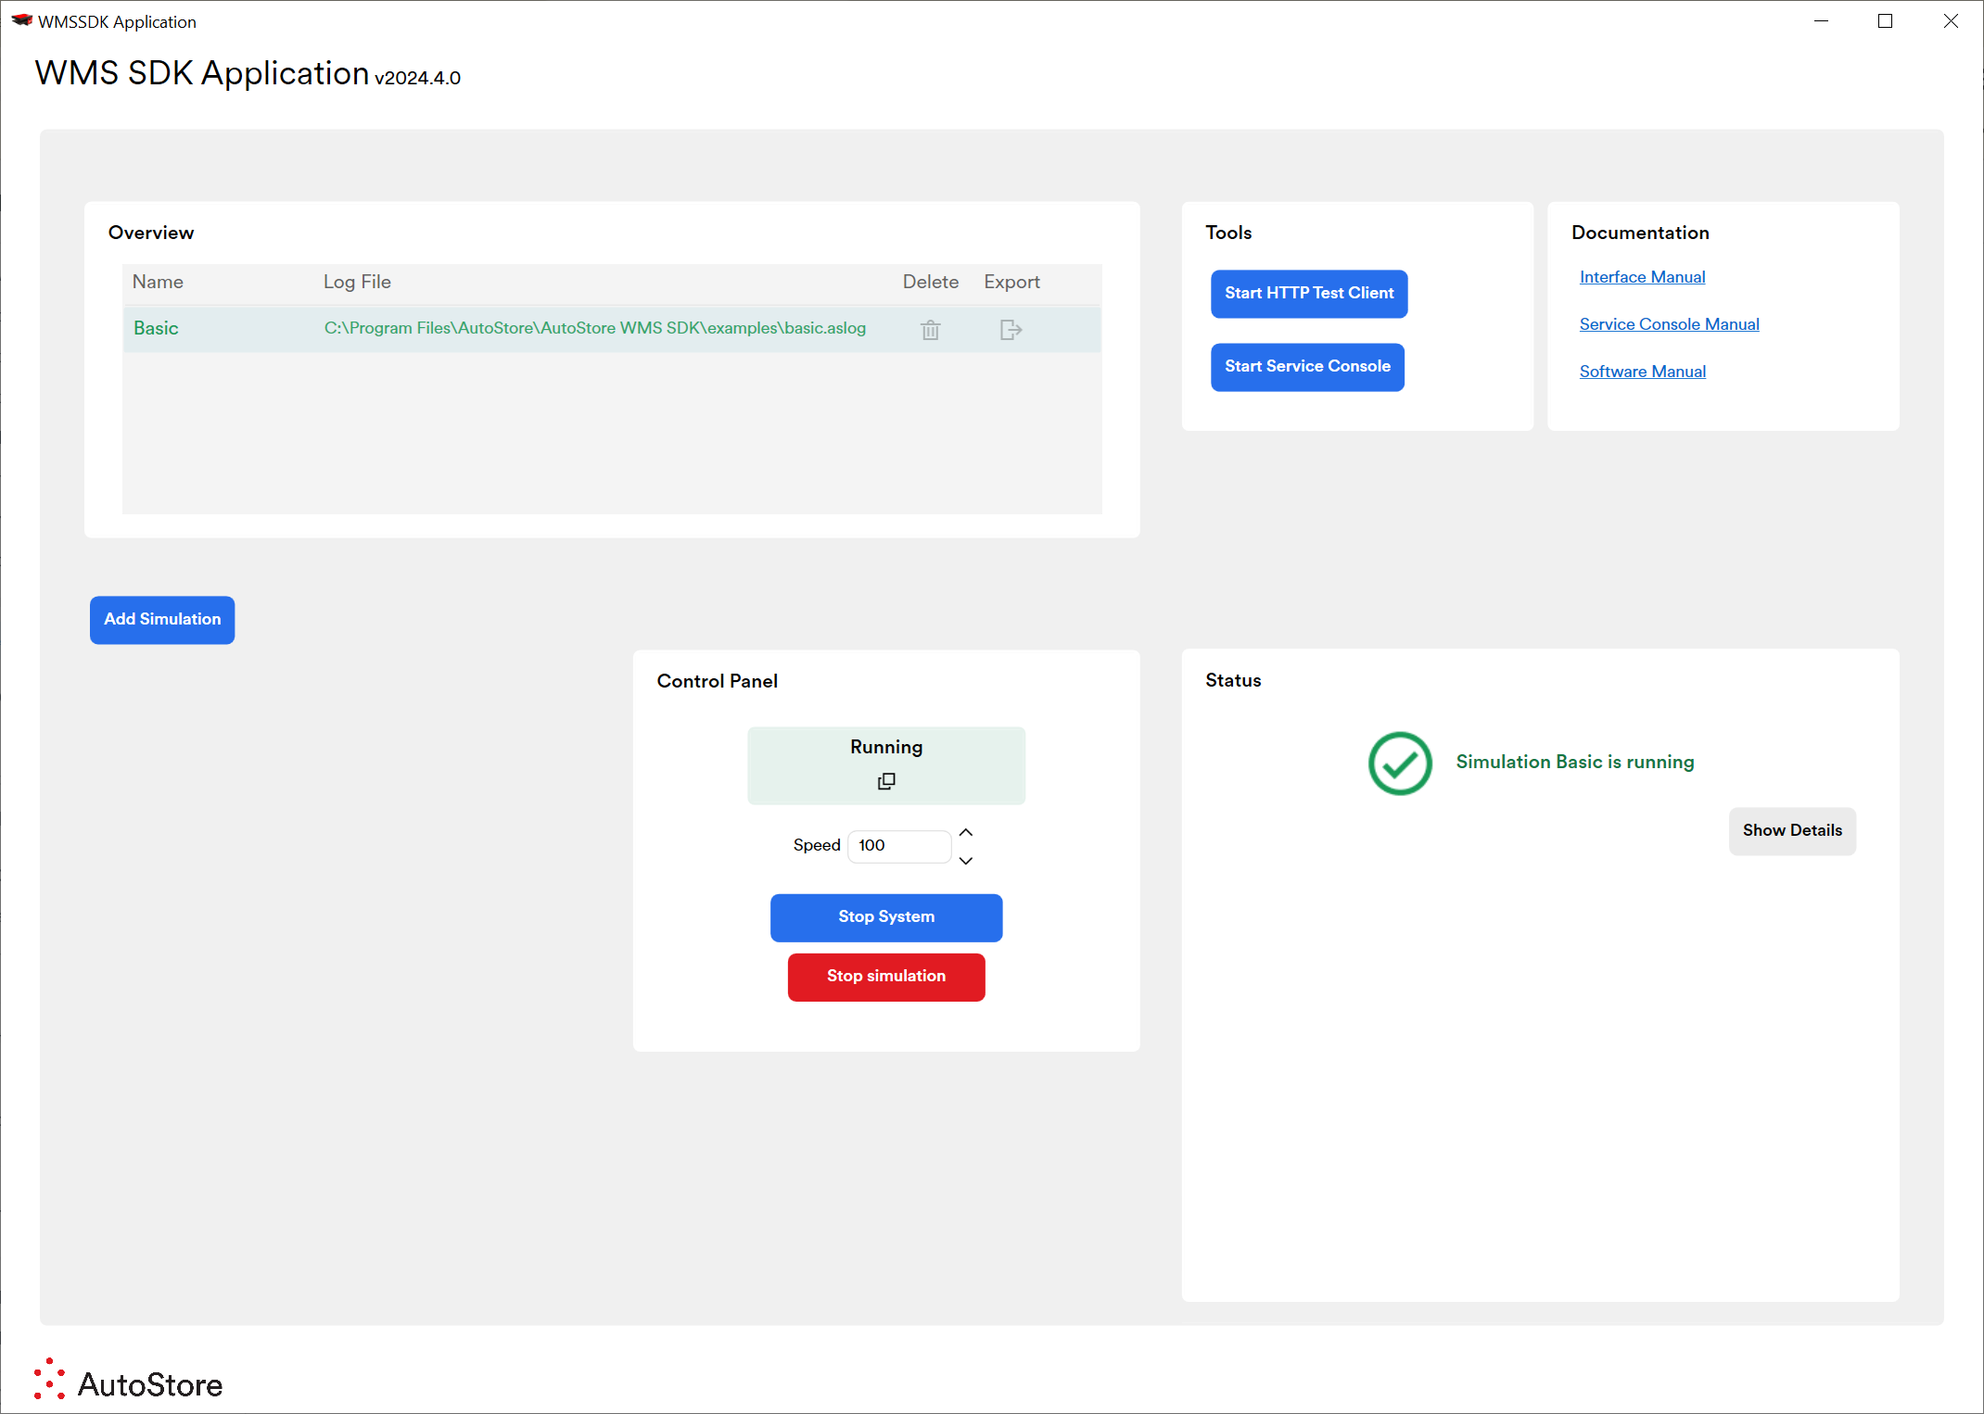Click the Name column header
The height and width of the screenshot is (1414, 1984).
tap(158, 282)
